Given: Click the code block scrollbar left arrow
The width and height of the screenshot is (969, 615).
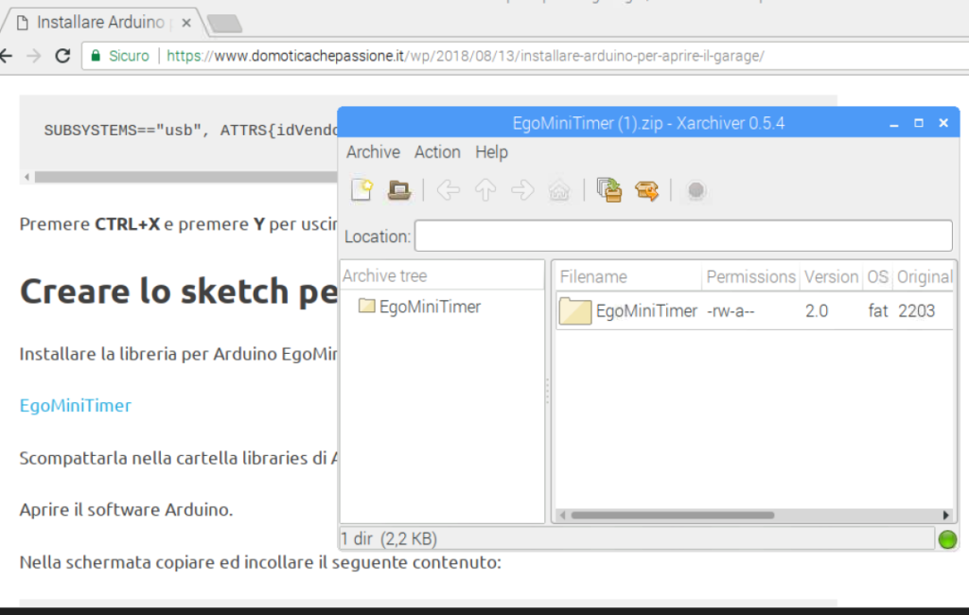Looking at the screenshot, I should (26, 177).
